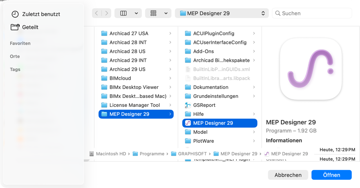This screenshot has width=360, height=188.
Task: Click GRAPHISOFT in path bar
Action: 192,154
